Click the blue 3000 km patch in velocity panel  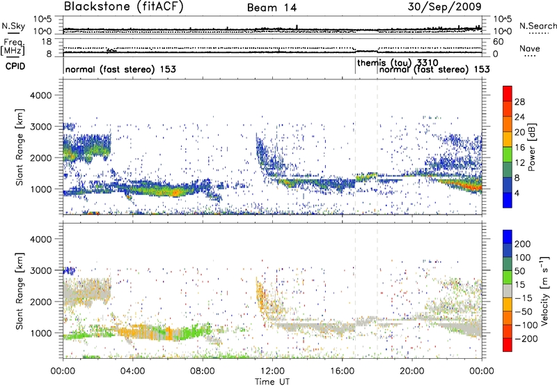point(69,270)
